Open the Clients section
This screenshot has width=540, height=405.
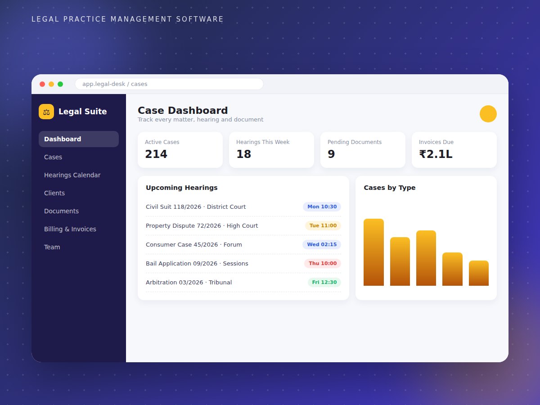pyautogui.click(x=79, y=193)
